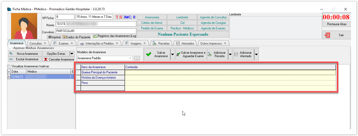Click the Imprimir printer icon button

point(54,37)
